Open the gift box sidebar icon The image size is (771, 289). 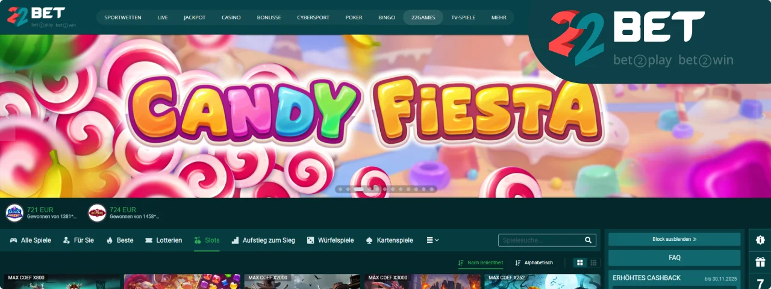tap(760, 262)
